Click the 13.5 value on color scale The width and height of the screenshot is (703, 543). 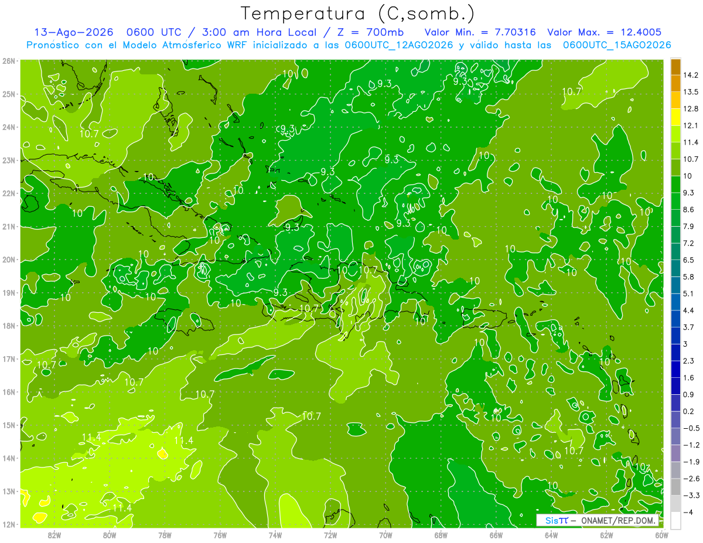point(691,92)
